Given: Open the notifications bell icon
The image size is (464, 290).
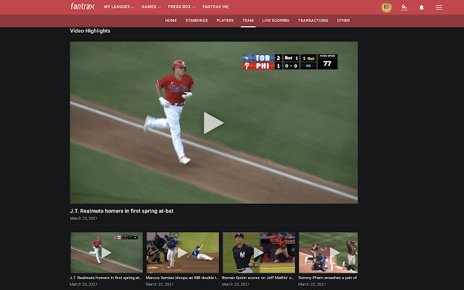Looking at the screenshot, I should click(421, 7).
